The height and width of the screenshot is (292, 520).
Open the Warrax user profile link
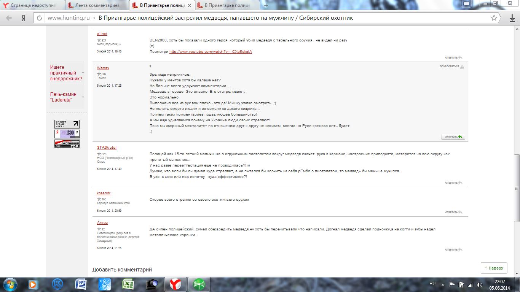(x=103, y=68)
